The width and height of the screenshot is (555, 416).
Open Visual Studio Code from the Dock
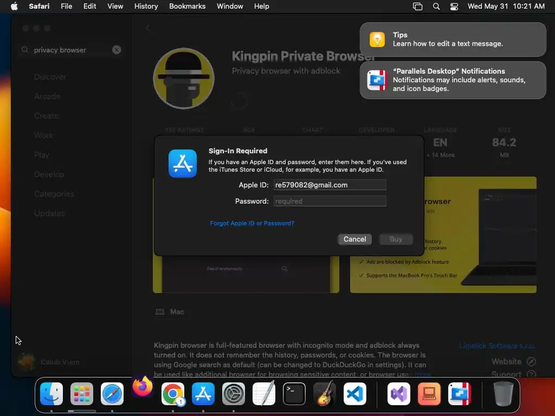coord(354,394)
